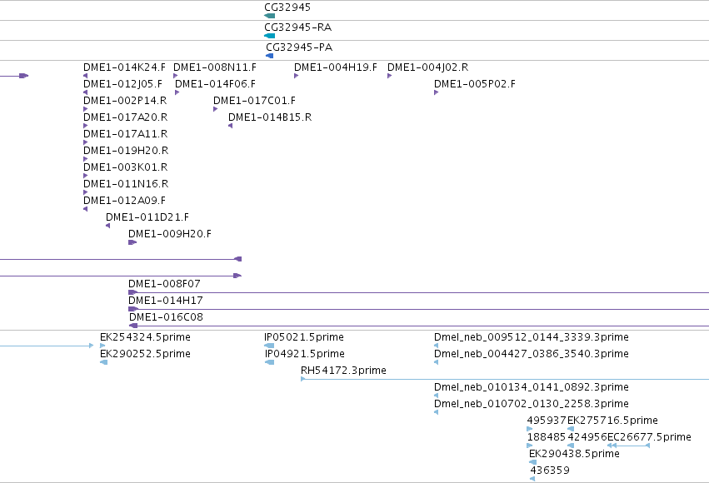Click Dmel_neb_010702_0130_2258.3prime label
709x483 pixels.
pos(532,404)
